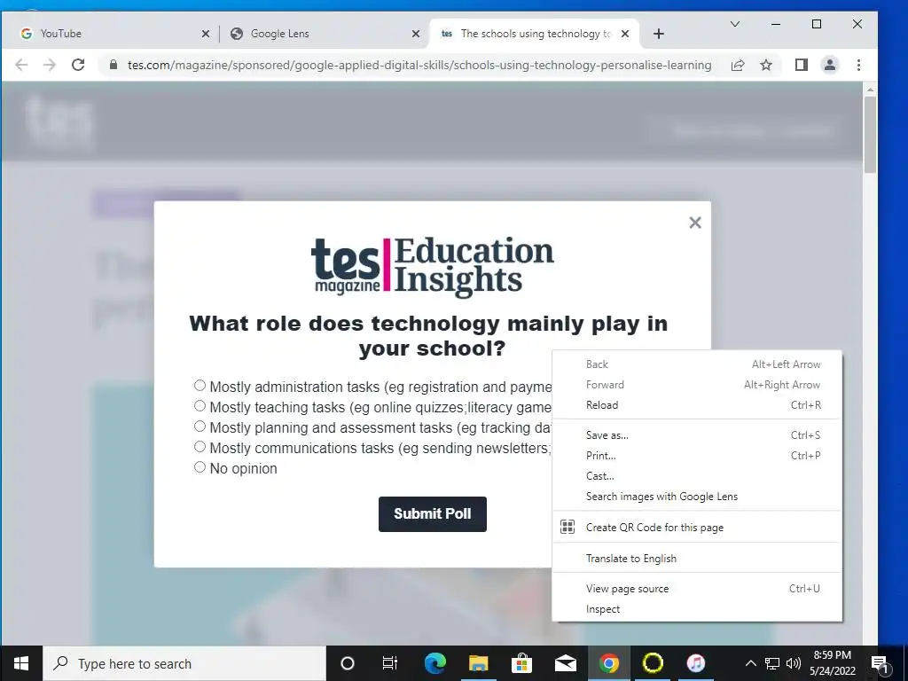Open File Explorer from taskbar

pos(478,663)
